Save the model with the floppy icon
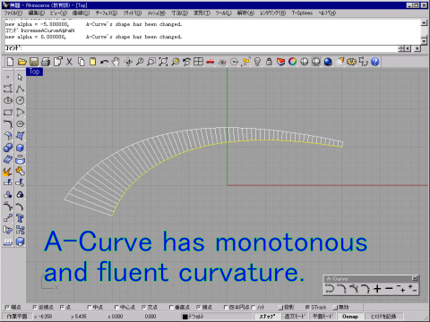This screenshot has height=322, width=430. click(x=34, y=62)
